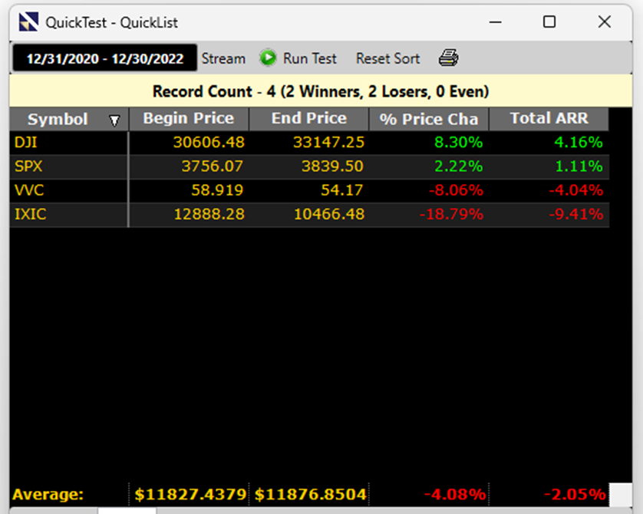Select the DJI symbol row

point(28,143)
